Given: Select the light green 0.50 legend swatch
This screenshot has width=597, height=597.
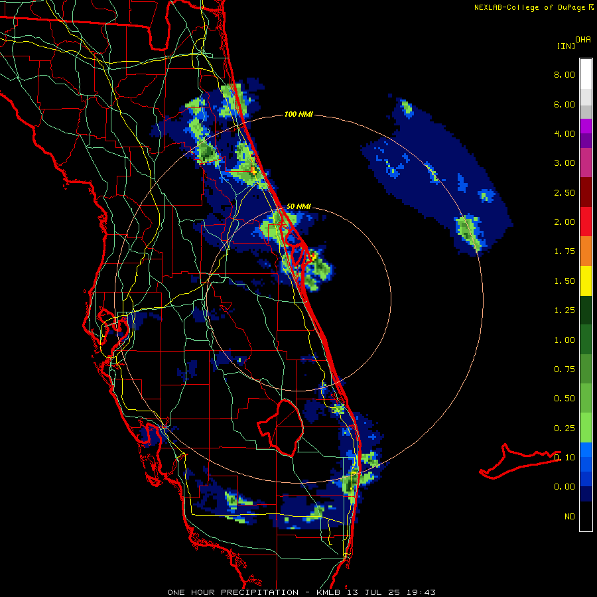Looking at the screenshot, I should tap(586, 399).
